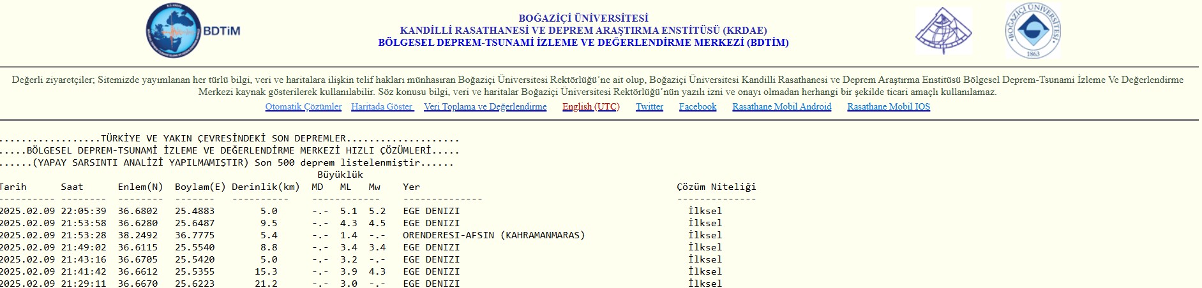Click the KRDAE institute heading text
Screen dimensions: 1202x288
pos(583,30)
